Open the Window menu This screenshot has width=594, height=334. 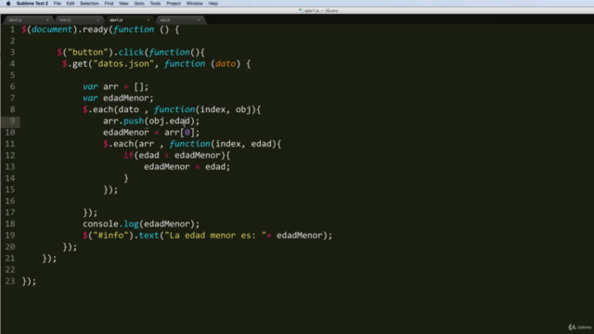pos(194,4)
